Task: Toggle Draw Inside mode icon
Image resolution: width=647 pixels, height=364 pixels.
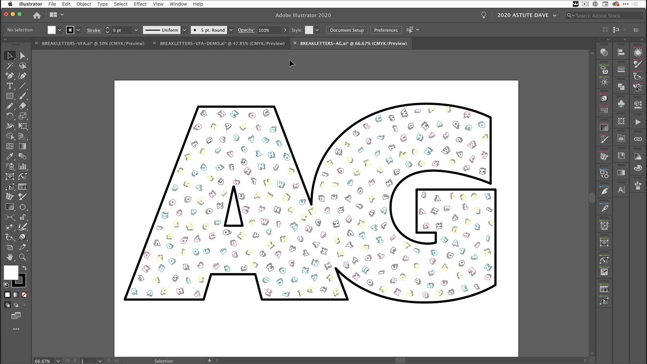Action: [x=24, y=305]
